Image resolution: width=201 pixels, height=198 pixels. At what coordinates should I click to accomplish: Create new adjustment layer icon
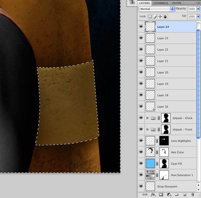(x=169, y=195)
